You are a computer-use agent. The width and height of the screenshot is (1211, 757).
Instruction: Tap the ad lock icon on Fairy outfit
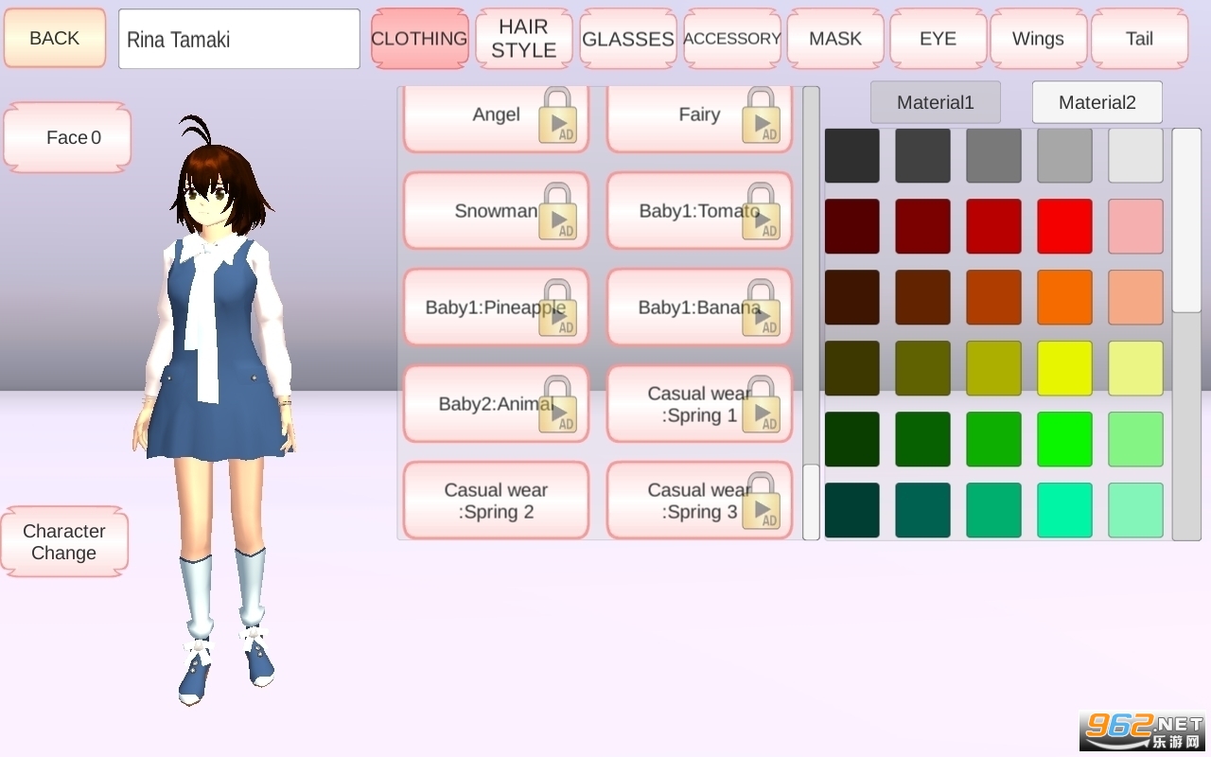pyautogui.click(x=762, y=116)
